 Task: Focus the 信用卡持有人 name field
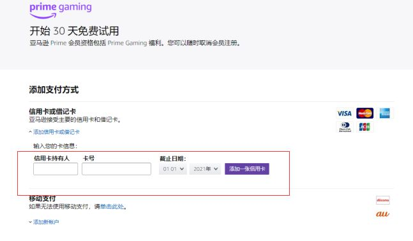point(56,169)
